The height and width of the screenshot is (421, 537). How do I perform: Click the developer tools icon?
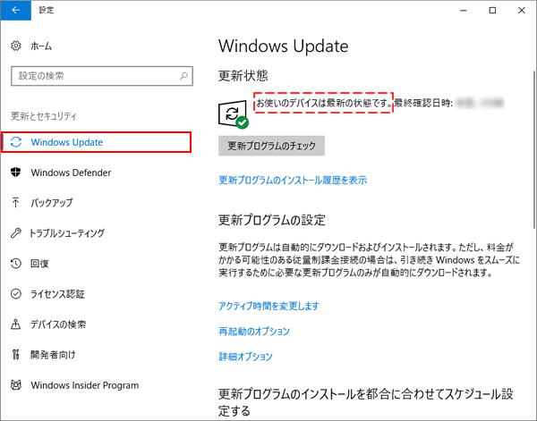(16, 355)
